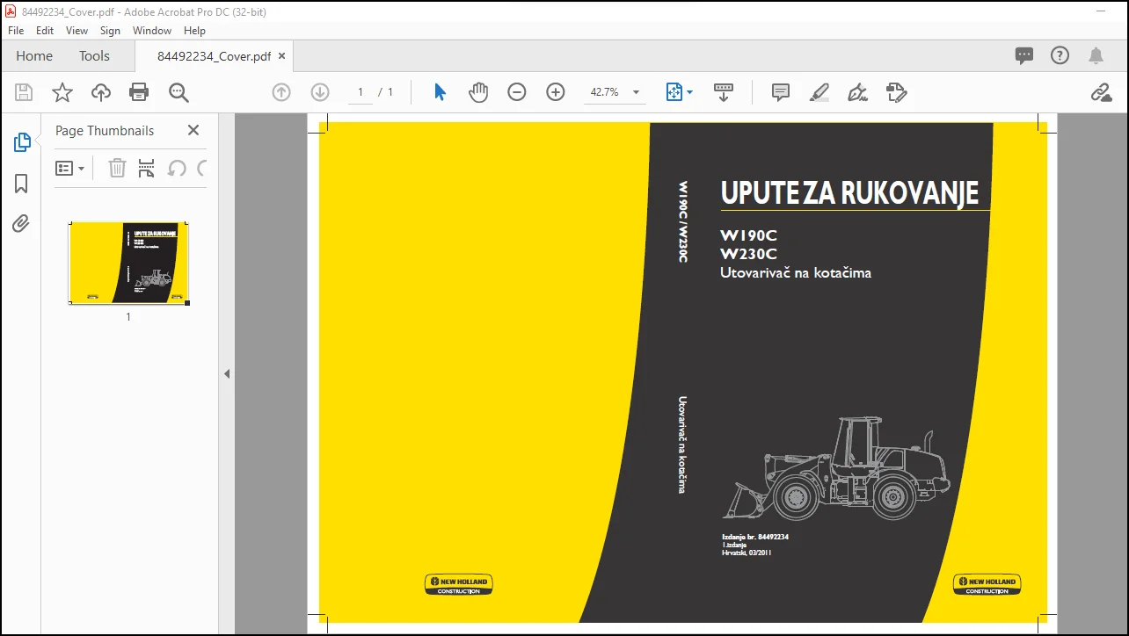Click the thumbnail panel page-break icon
The image size is (1129, 636).
(147, 168)
